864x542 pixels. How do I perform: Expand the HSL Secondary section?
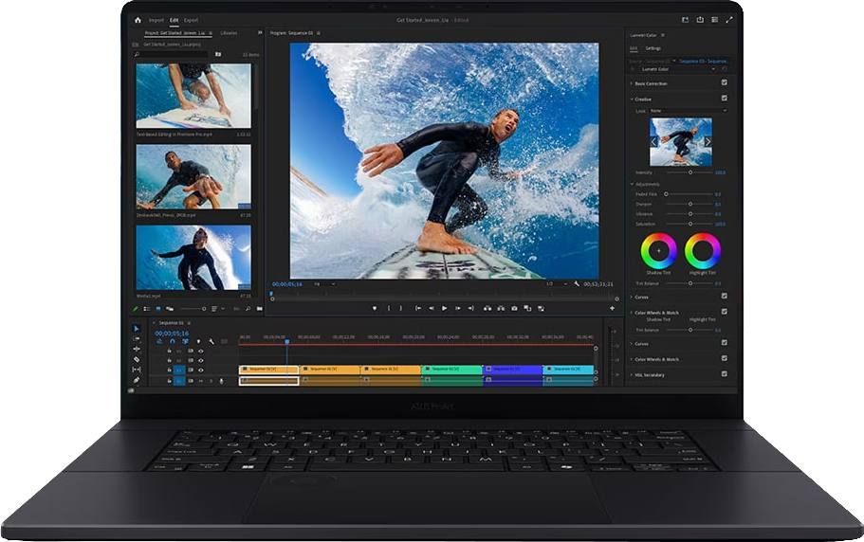coord(632,374)
